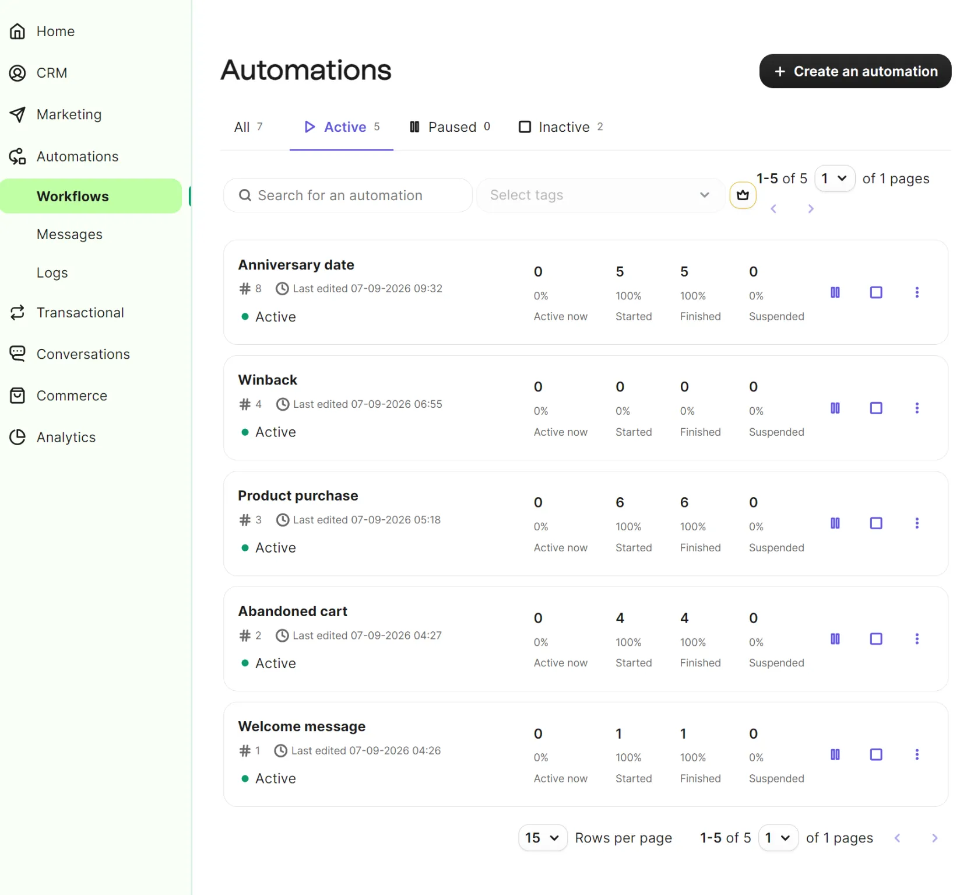Open the Product purchase automation
Image resolution: width=967 pixels, height=895 pixels.
[298, 495]
